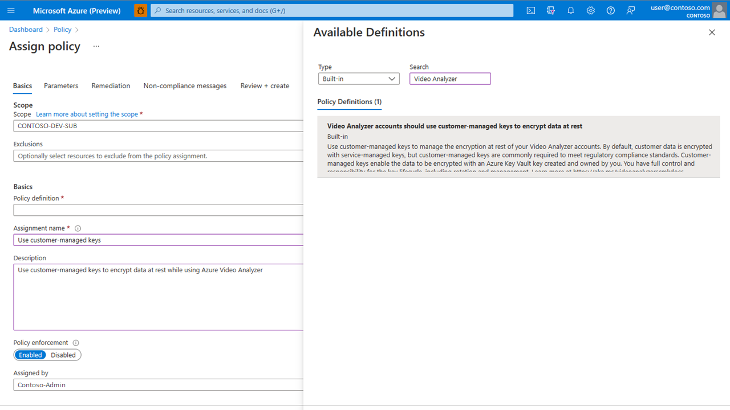This screenshot has width=730, height=410.
Task: Select the Policy Definitions (1) tab
Action: click(350, 102)
